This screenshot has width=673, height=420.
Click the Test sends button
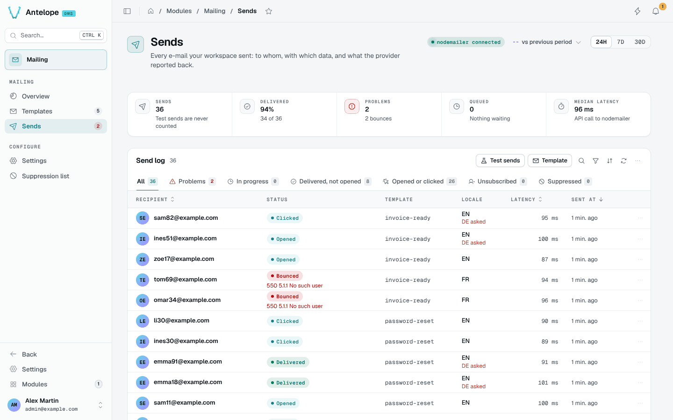coord(500,161)
